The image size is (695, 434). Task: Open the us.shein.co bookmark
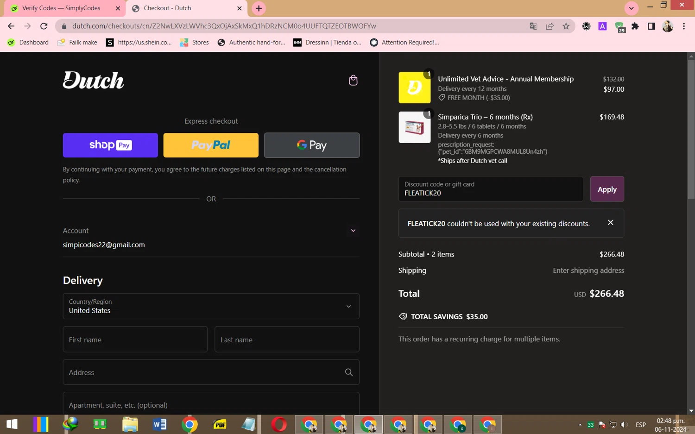coord(139,42)
